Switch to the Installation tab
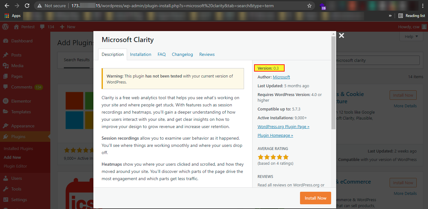Viewport: 428px width, 209px height. point(141,54)
